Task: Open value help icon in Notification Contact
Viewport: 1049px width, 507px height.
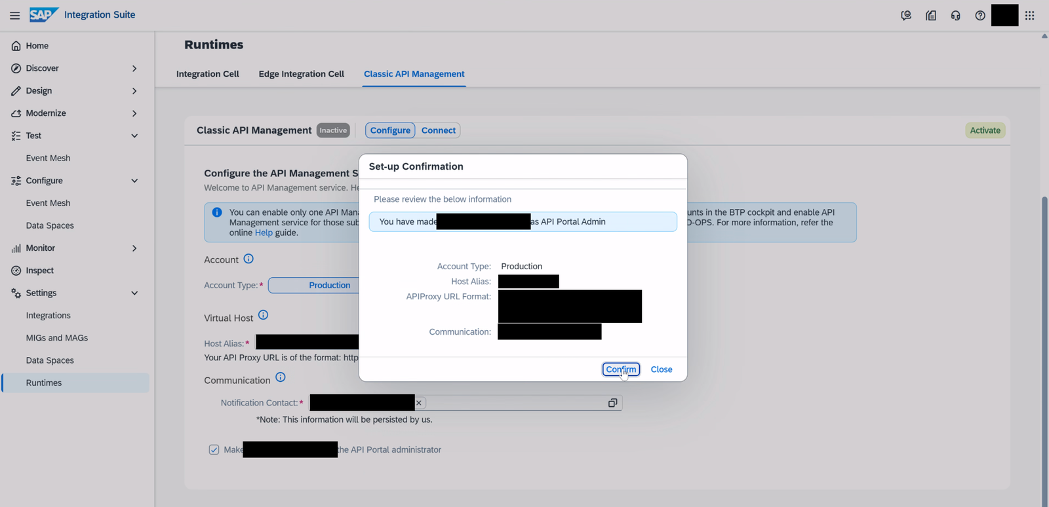Action: (x=612, y=403)
